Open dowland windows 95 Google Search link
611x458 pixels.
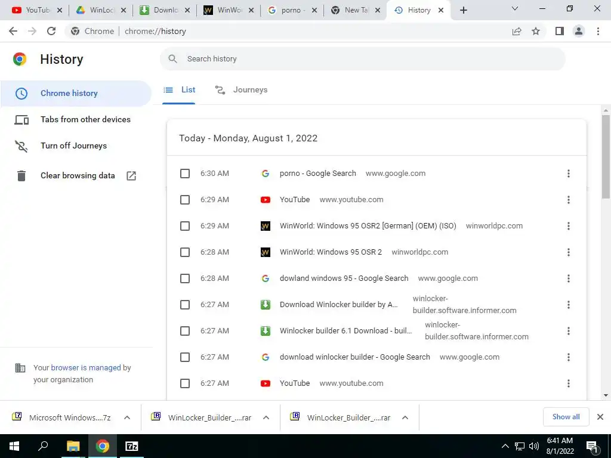coord(344,278)
